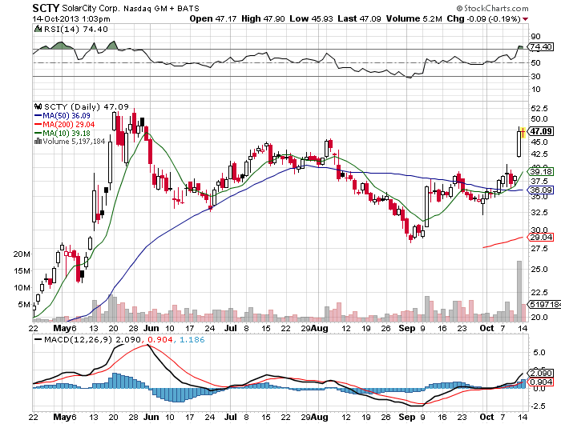Click the blue 36.09 MA tag on price axis
The width and height of the screenshot is (561, 424).
coord(541,190)
